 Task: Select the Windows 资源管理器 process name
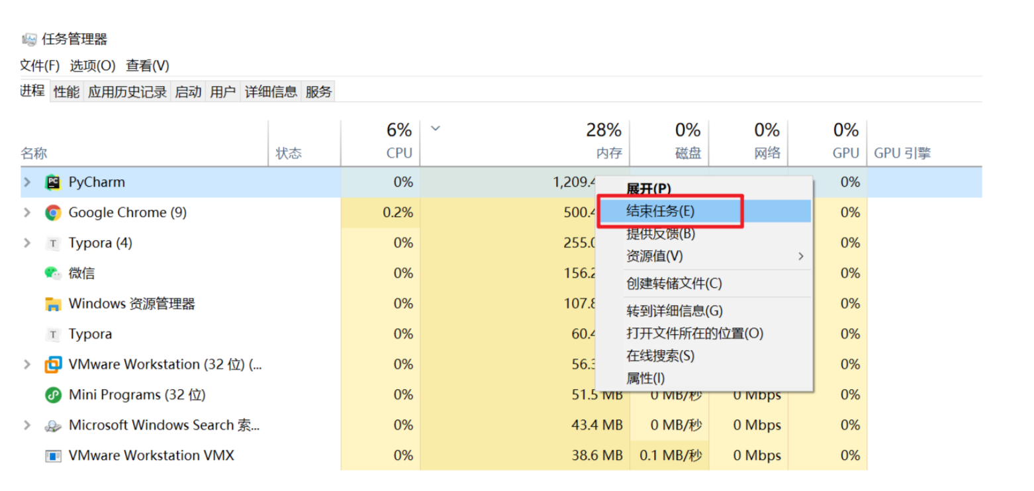pos(132,304)
